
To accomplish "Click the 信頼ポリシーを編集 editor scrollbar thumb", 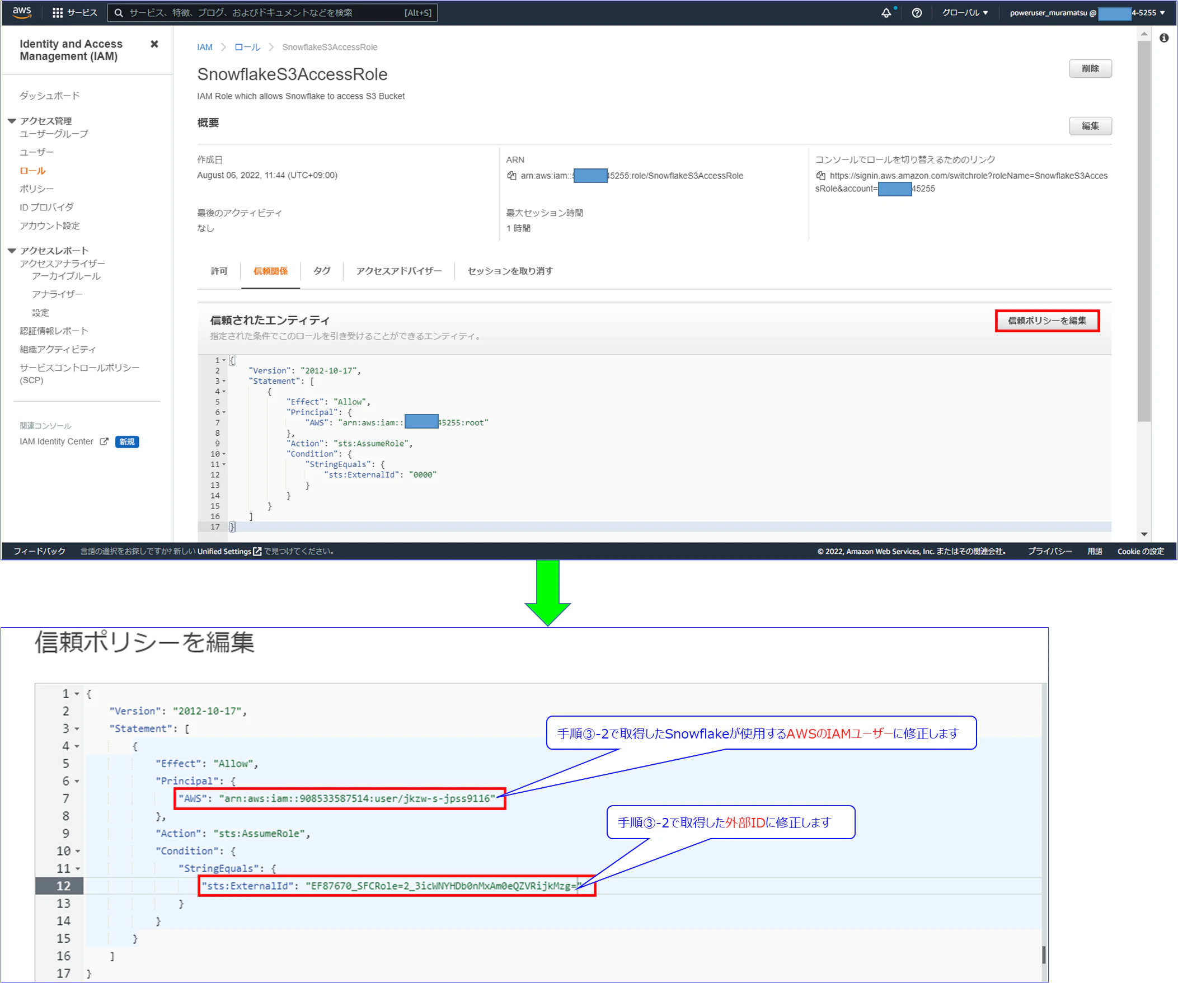I will pos(1044,954).
